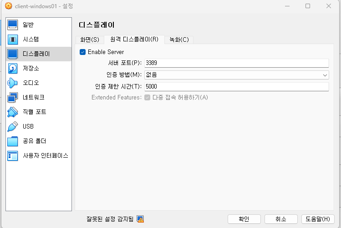
Task: Click the VirtualBox gear icon in title bar
Action: tap(9, 6)
